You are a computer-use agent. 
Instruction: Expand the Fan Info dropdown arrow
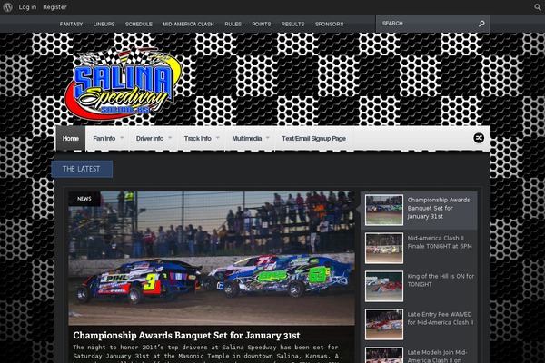pos(122,138)
